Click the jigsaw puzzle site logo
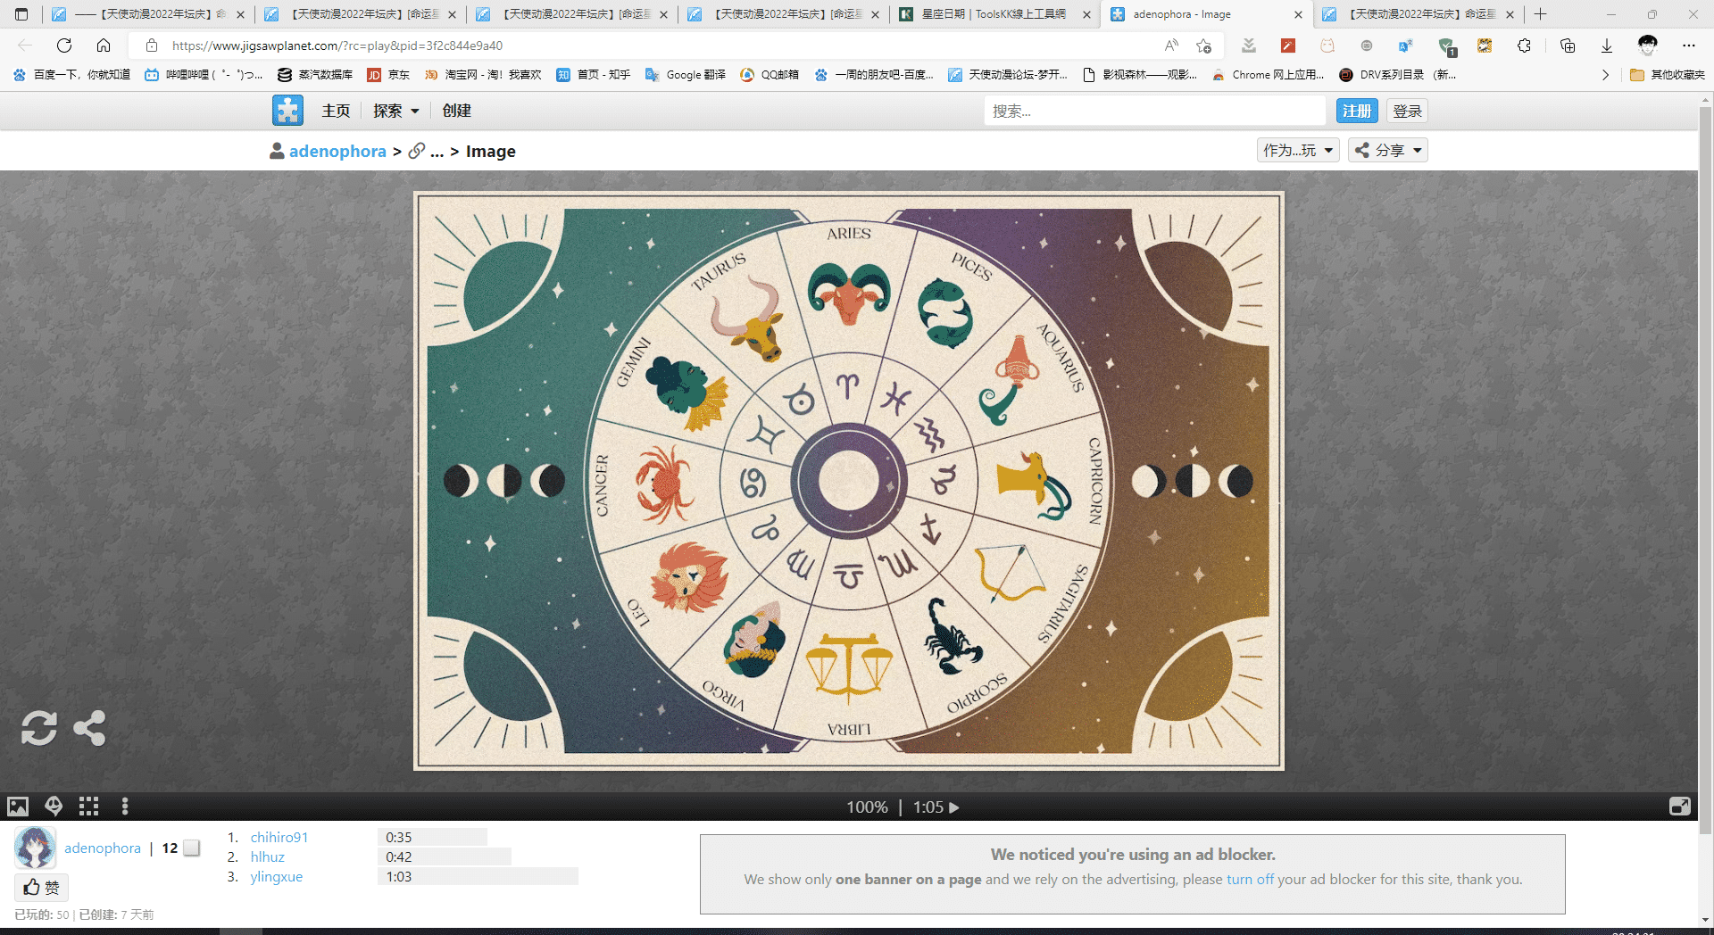This screenshot has width=1714, height=935. point(287,111)
